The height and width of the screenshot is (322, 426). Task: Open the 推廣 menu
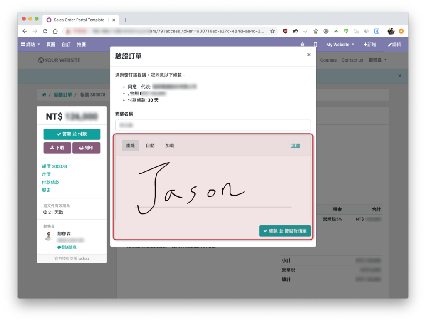tap(81, 44)
